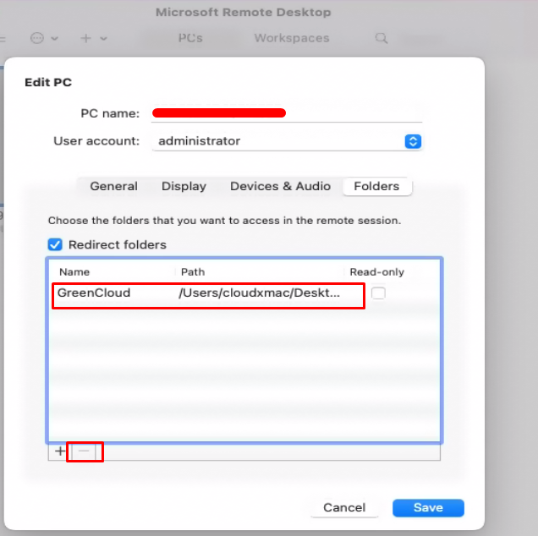The image size is (538, 536).
Task: Click the /Users/cloudxmac/Deskt... path cell
Action: click(x=260, y=293)
